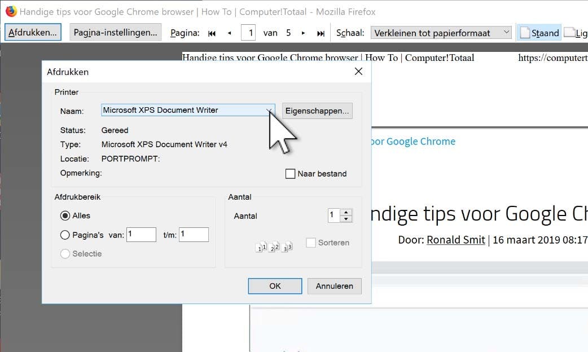Click the 'oor Google Chrome' blue link

tap(413, 142)
